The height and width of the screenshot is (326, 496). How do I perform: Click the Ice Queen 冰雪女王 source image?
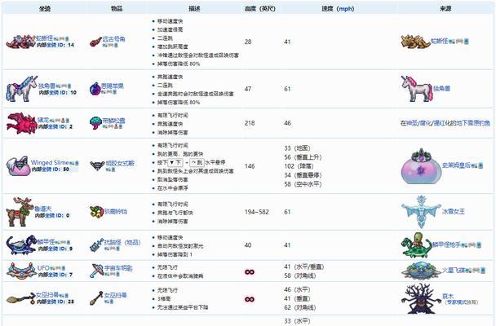[x=421, y=211]
